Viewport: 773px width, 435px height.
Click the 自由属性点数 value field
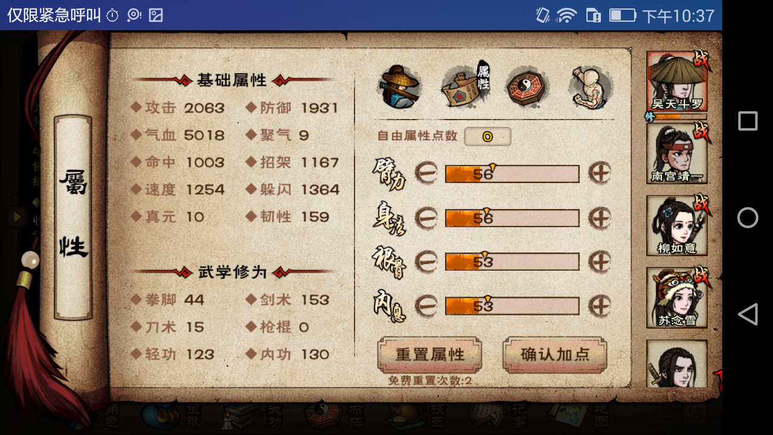(487, 137)
